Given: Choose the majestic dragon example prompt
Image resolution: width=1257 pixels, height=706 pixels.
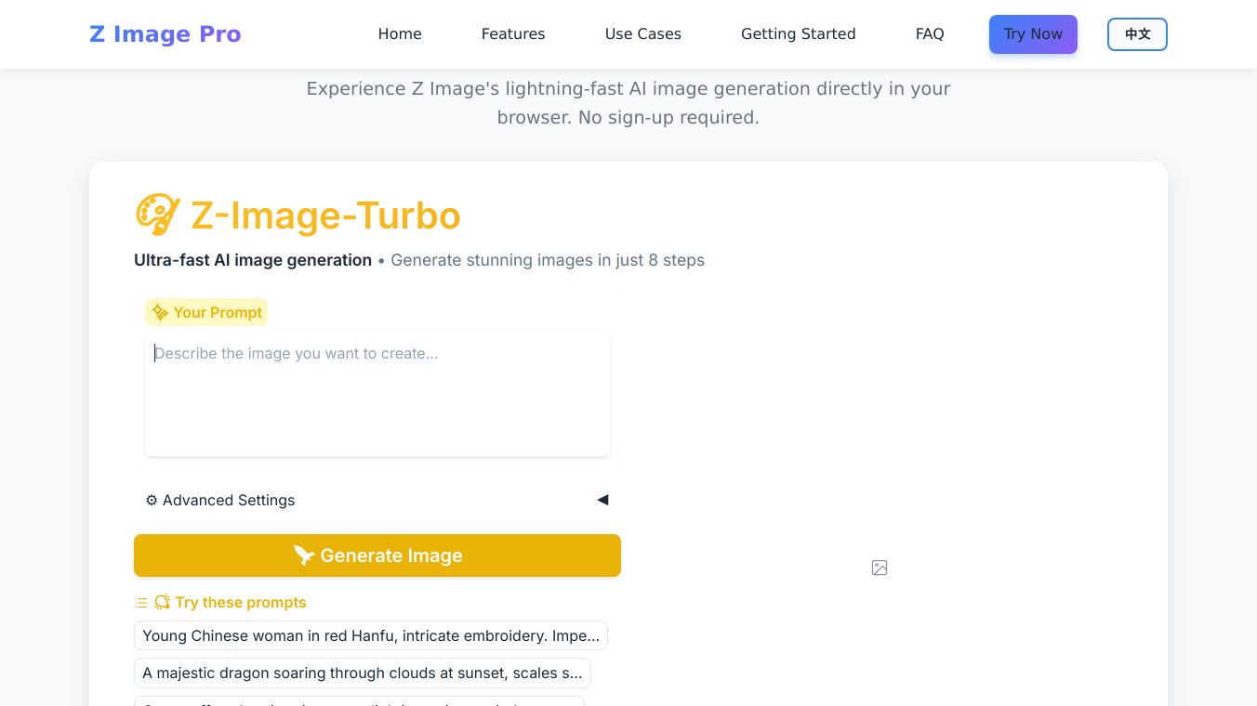Looking at the screenshot, I should coord(363,673).
